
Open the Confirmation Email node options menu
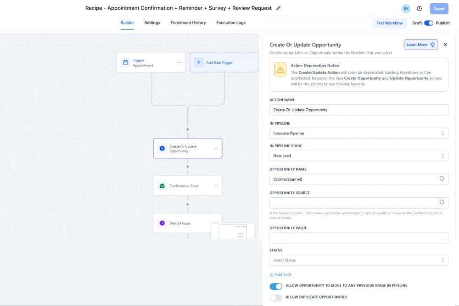coord(216,186)
